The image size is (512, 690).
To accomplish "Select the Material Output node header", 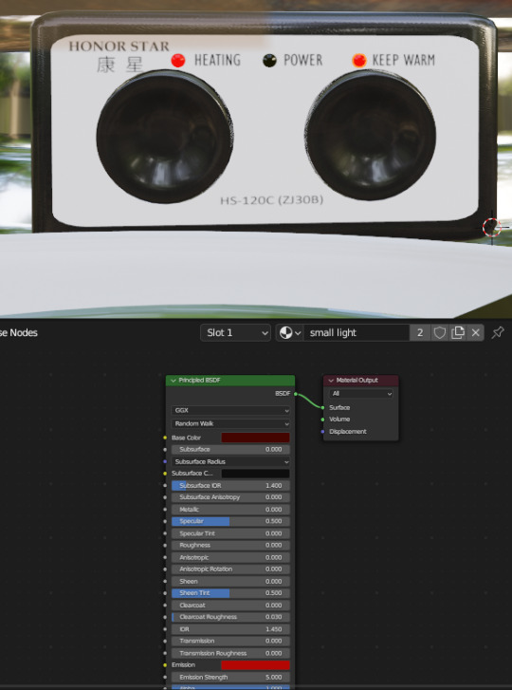I will click(361, 381).
